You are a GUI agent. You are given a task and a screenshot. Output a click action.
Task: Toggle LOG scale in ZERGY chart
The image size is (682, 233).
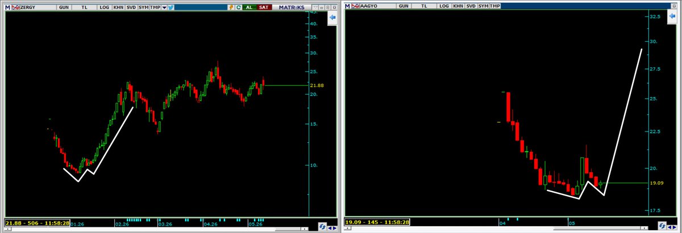point(105,7)
